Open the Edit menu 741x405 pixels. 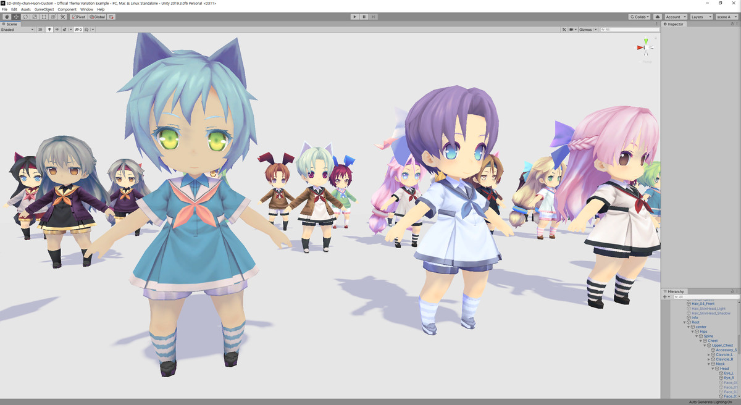point(14,10)
